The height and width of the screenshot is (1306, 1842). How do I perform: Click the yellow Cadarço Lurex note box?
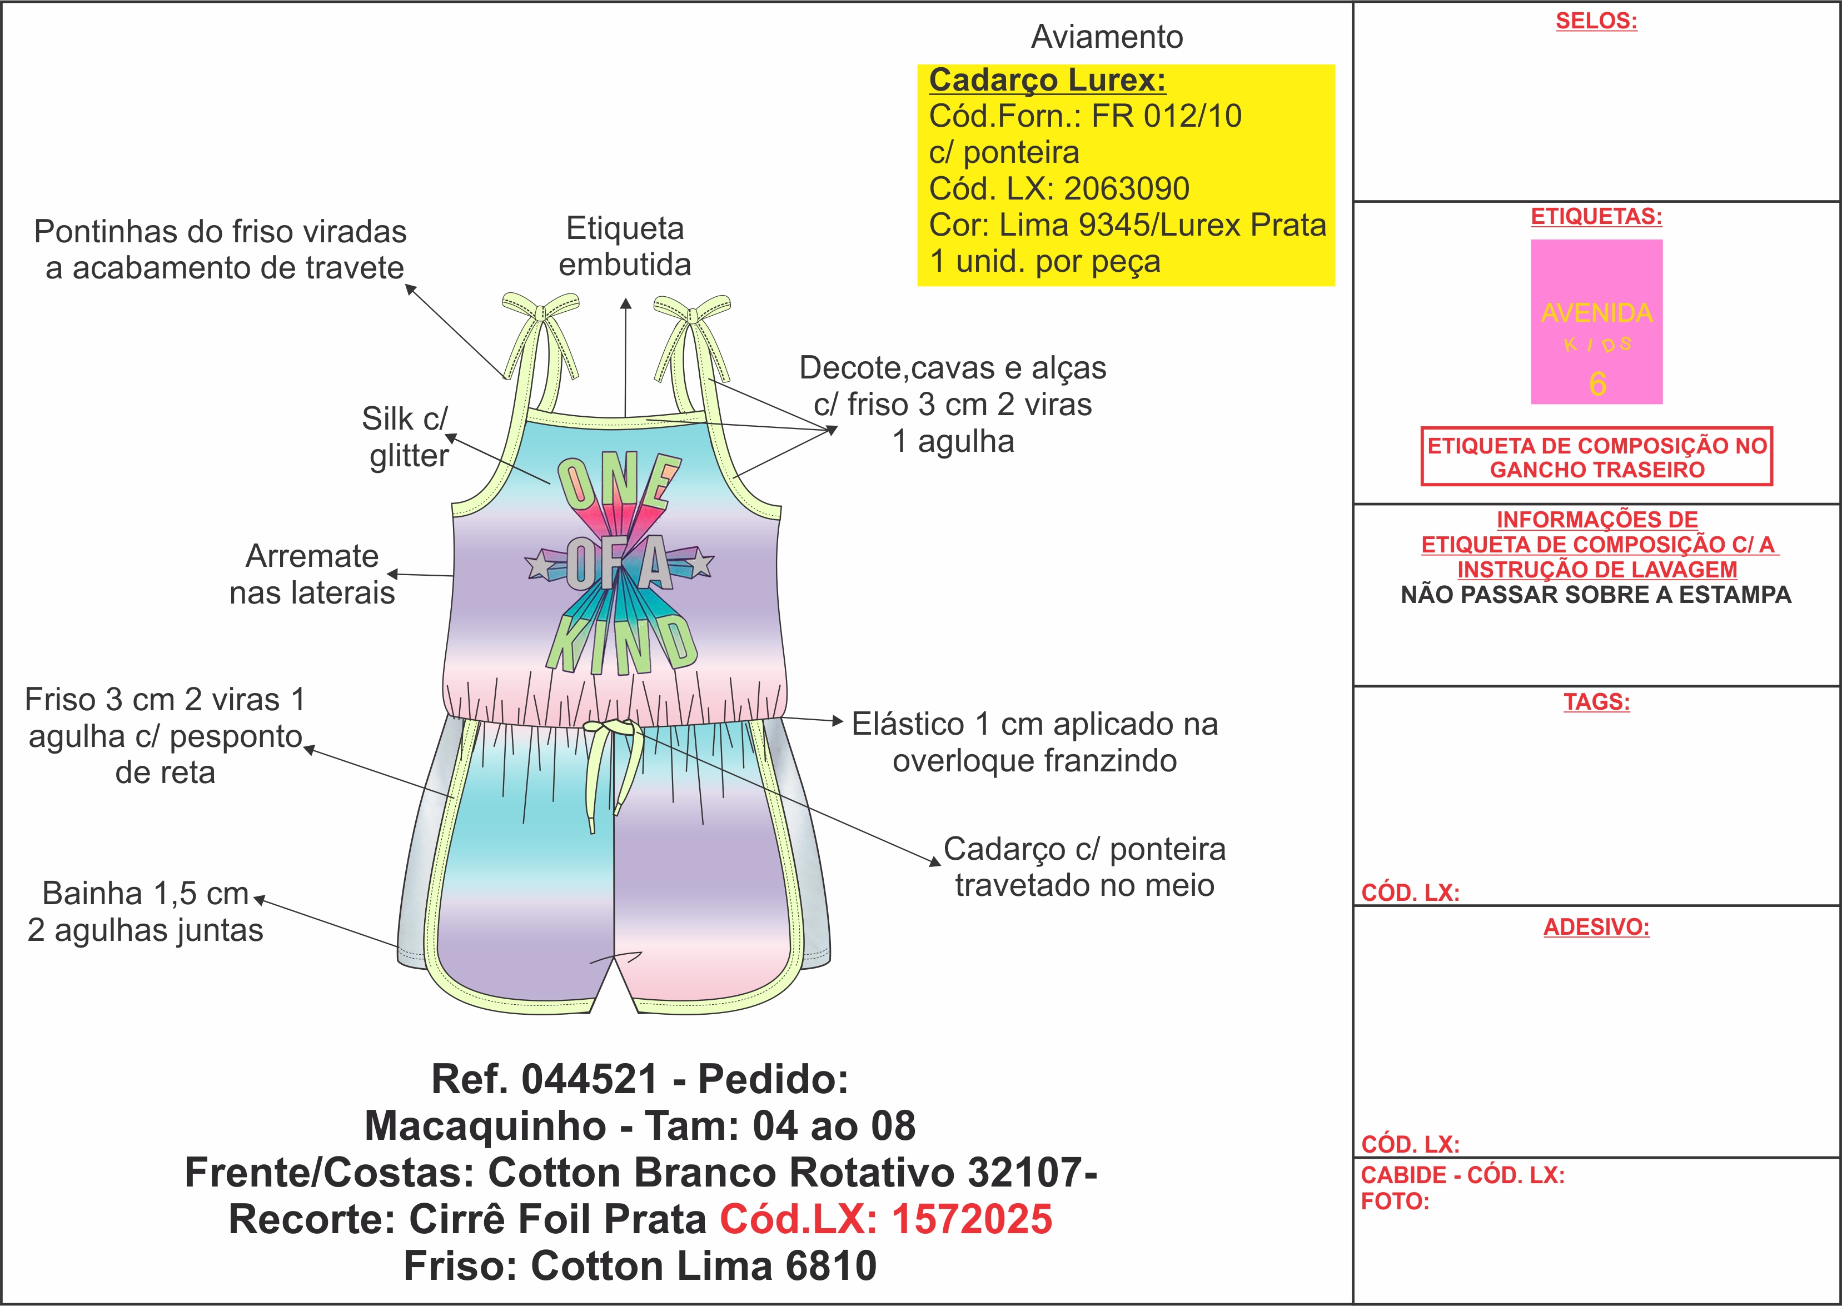[1126, 175]
